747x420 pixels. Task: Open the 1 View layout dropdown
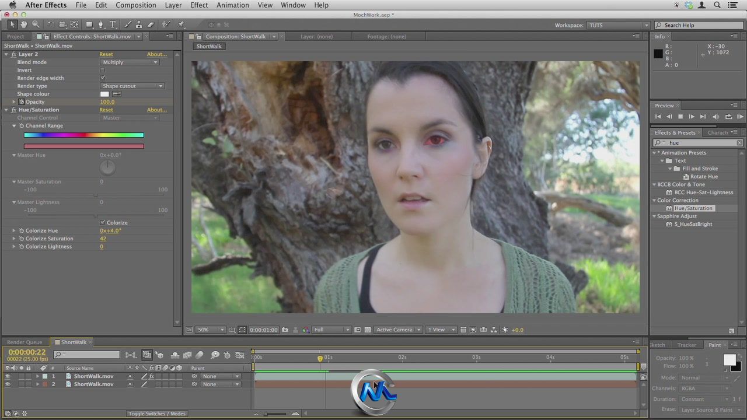[441, 330]
